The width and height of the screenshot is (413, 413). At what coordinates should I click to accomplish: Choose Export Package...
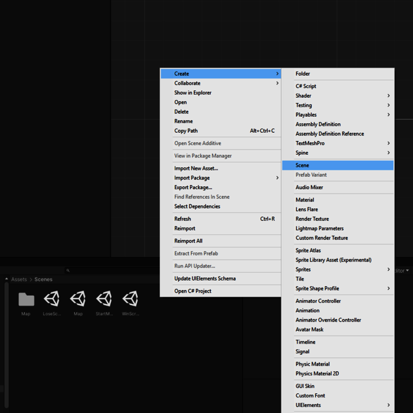pos(220,187)
